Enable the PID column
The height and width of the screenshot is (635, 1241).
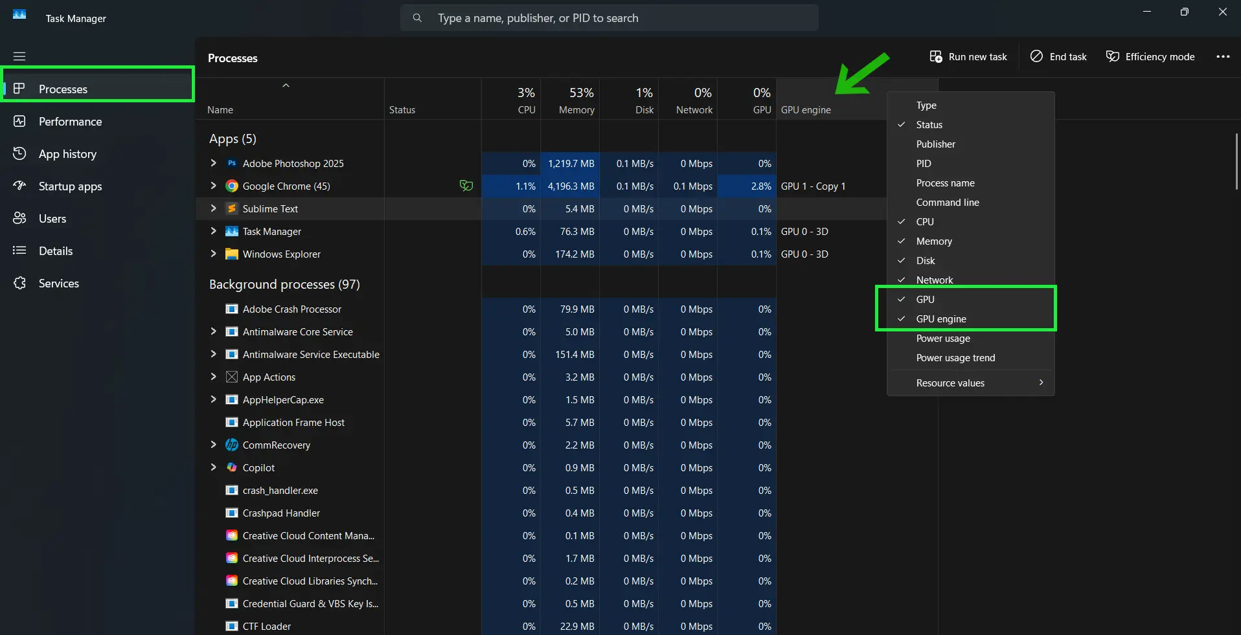[923, 163]
